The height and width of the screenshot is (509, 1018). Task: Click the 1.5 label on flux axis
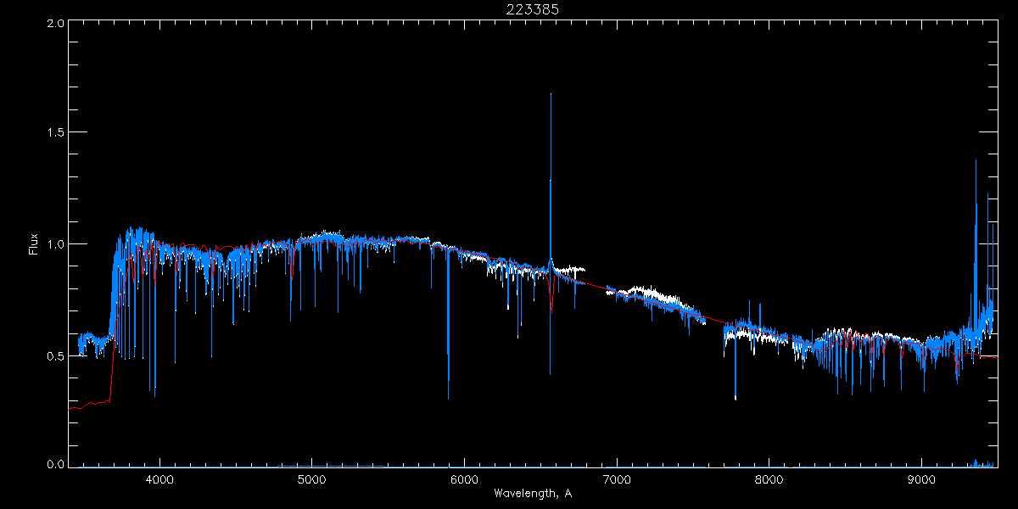[55, 132]
